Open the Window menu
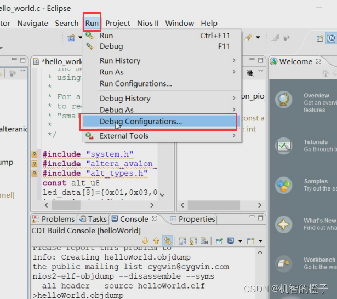The image size is (337, 299). coord(180,23)
